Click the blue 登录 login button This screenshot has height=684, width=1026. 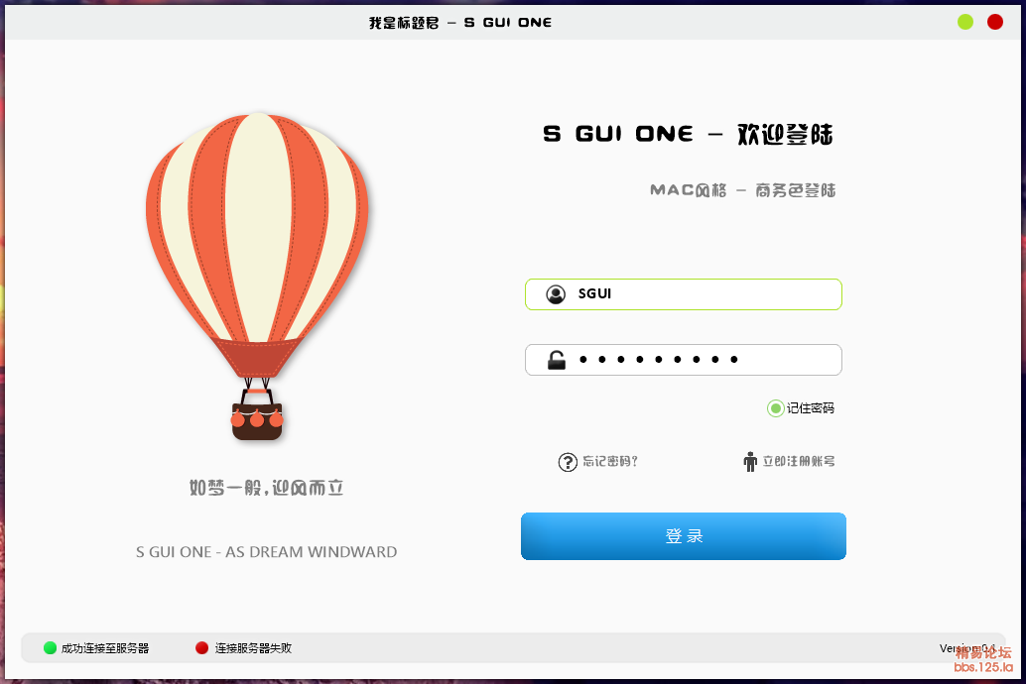(683, 536)
